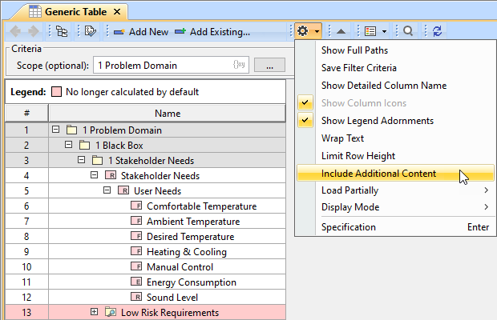Click the Refresh table icon
Screen dimensions: 497x320
point(437,31)
